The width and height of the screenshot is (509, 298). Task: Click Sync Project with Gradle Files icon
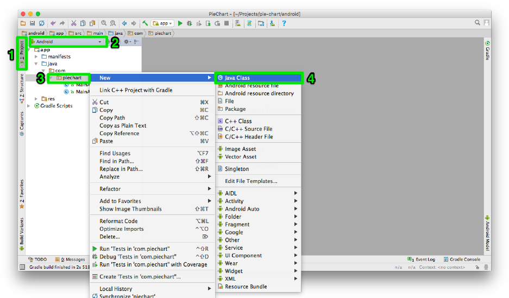coord(249,23)
